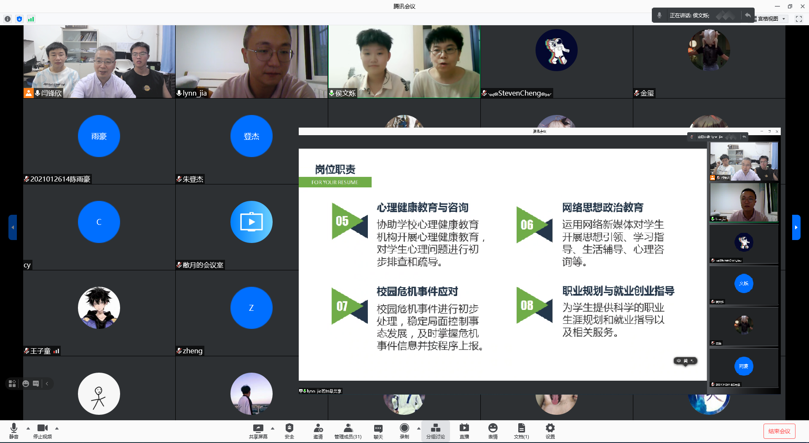Expand video options arrow beside 停止视频
This screenshot has height=443, width=809.
click(57, 428)
